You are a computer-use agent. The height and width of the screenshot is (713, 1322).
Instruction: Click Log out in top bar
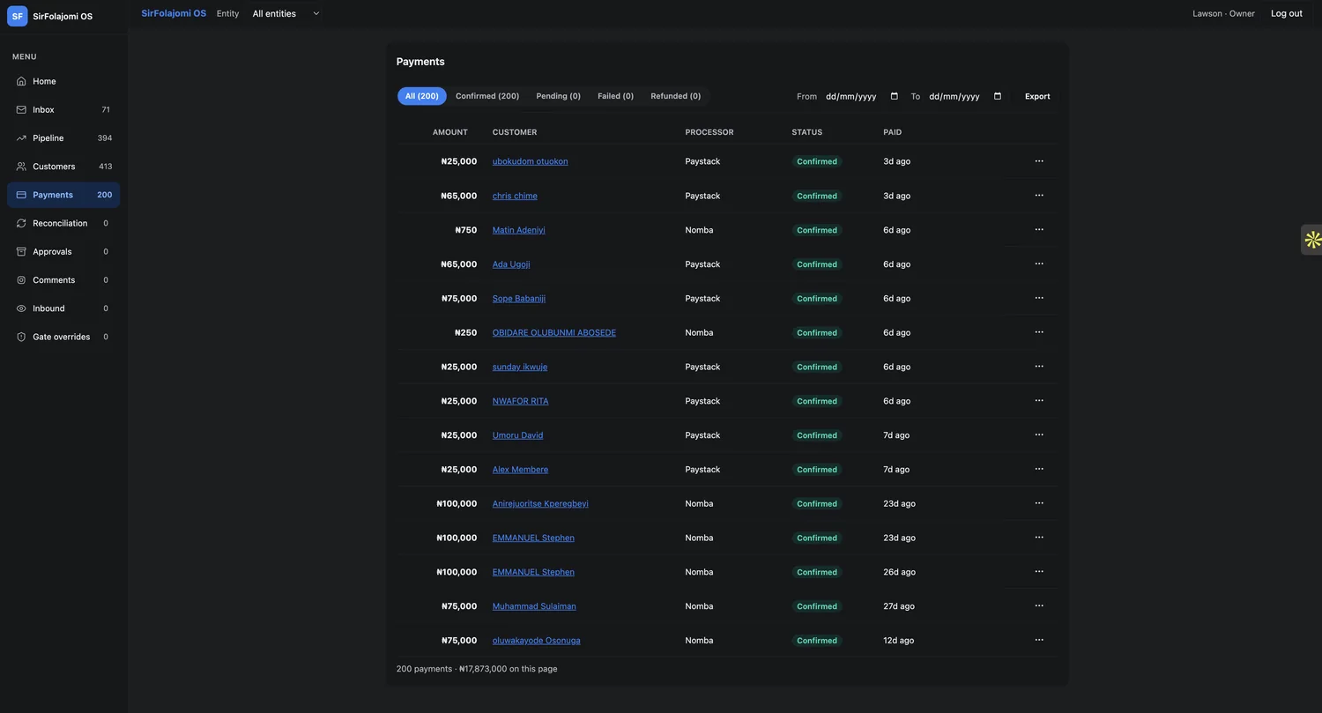[1286, 13]
